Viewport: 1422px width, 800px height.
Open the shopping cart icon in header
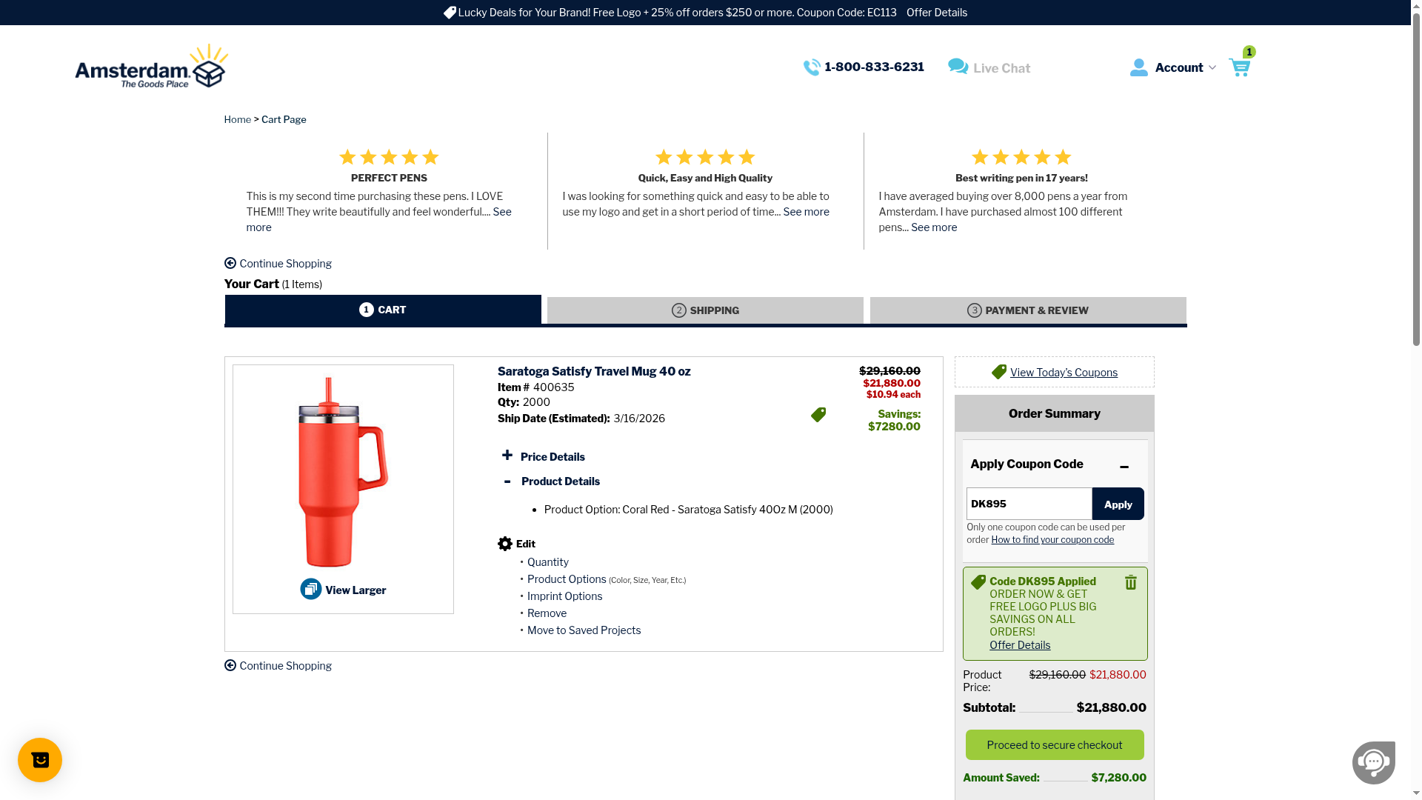pos(1239,67)
